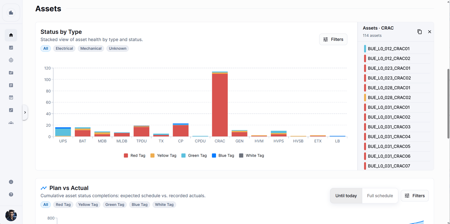
Task: Filter Plan vs Actual by Blue Tag
Action: pyautogui.click(x=140, y=205)
